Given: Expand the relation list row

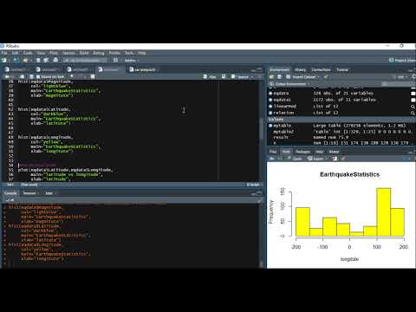Looking at the screenshot, I should coord(270,113).
